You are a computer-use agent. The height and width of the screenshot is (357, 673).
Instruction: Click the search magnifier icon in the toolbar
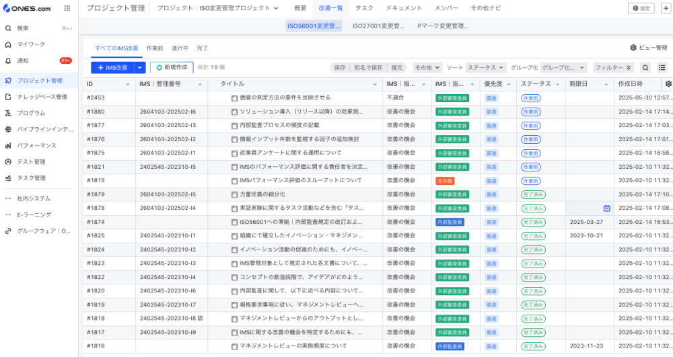[x=645, y=68]
